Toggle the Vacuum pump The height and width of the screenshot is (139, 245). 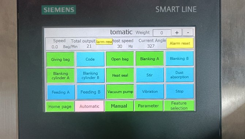[x=120, y=91]
